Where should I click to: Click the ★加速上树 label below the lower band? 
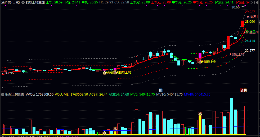coord(237,54)
